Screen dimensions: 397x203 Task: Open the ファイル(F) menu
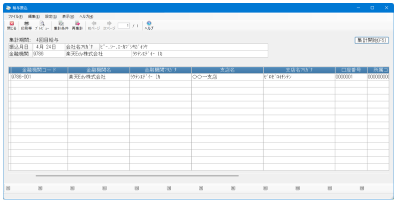(15, 16)
